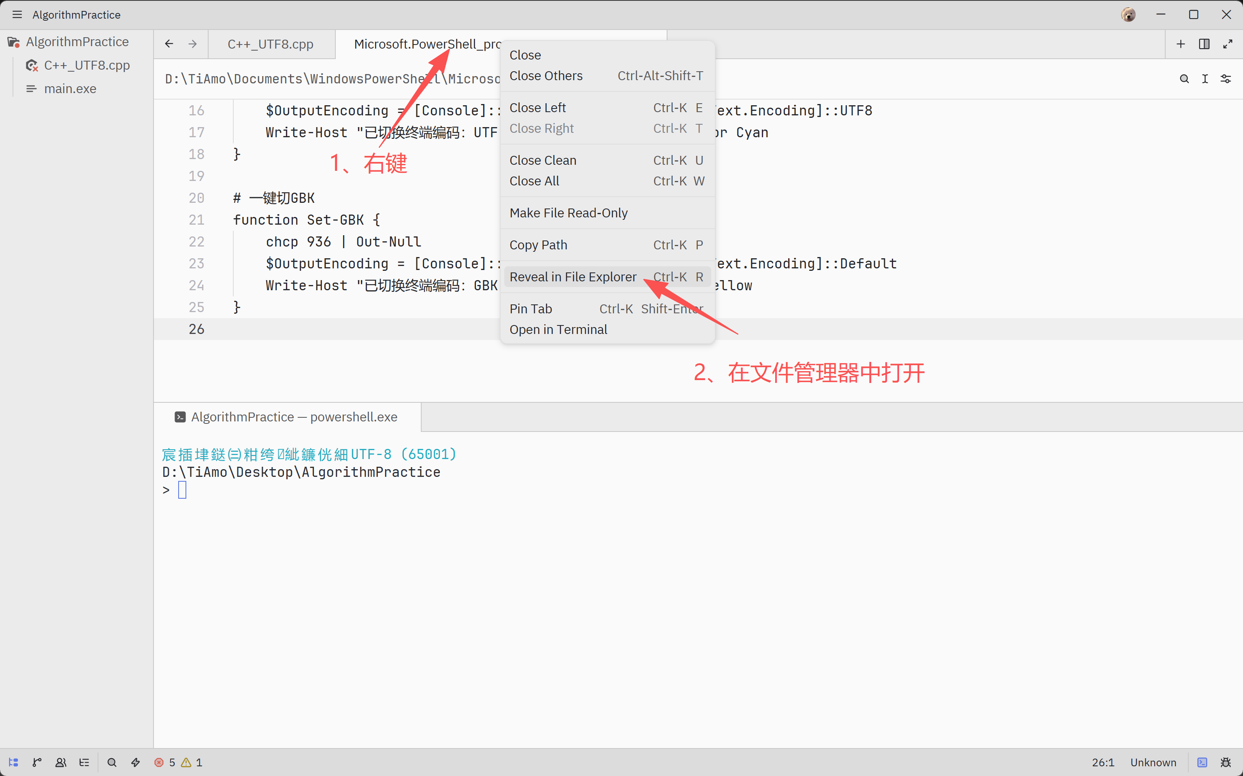
Task: Go back in navigation history
Action: [x=169, y=44]
